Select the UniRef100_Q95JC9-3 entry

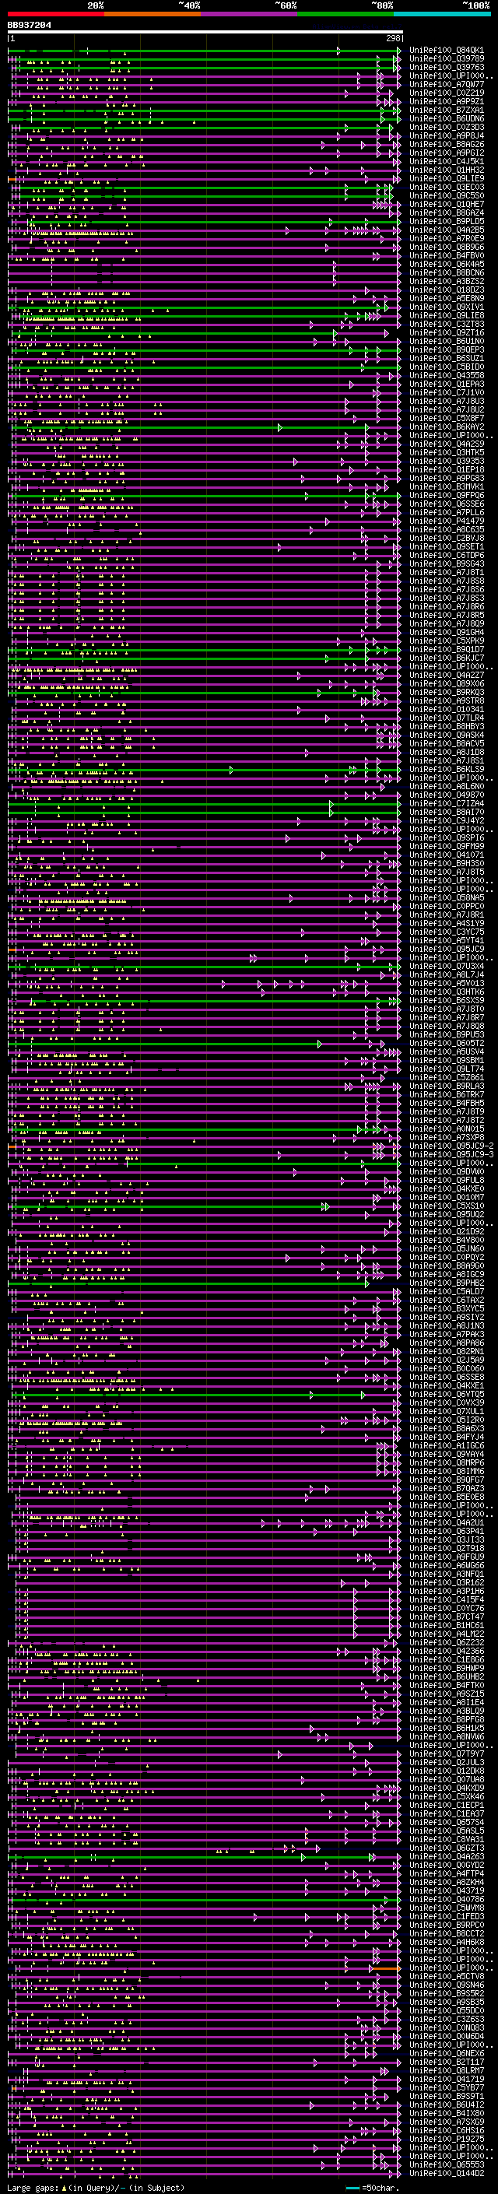(x=451, y=1154)
